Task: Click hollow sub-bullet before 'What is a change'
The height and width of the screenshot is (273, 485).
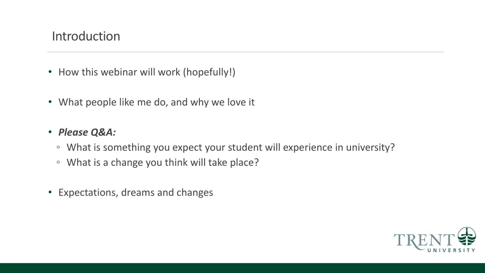Action: click(58, 162)
